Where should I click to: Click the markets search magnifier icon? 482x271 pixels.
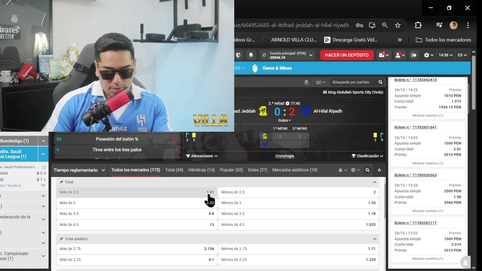coord(368,170)
